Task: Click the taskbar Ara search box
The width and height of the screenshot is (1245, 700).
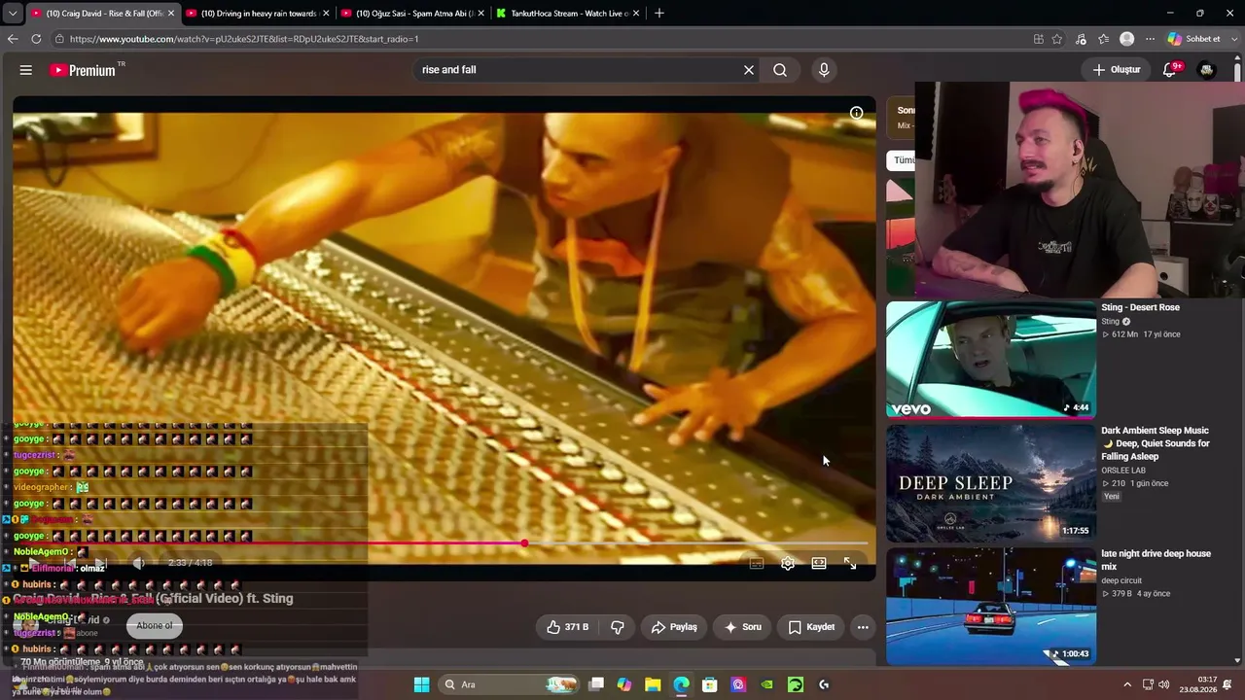Action: pos(509,684)
